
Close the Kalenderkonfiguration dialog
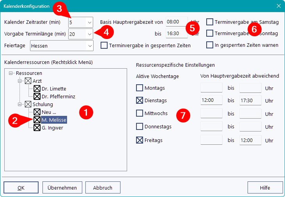(278, 6)
